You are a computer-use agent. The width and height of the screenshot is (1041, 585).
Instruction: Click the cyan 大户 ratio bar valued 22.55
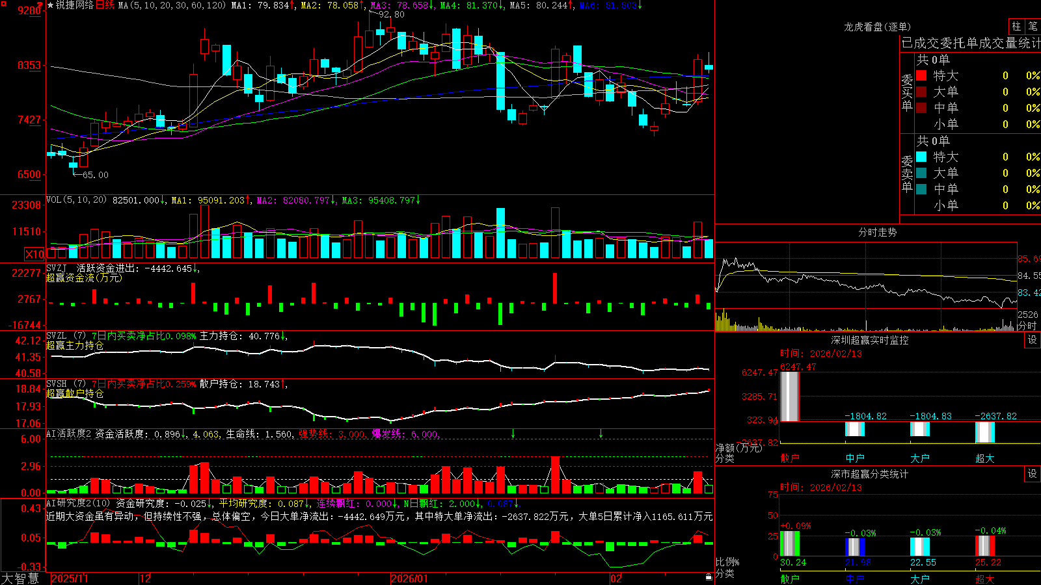click(x=920, y=547)
